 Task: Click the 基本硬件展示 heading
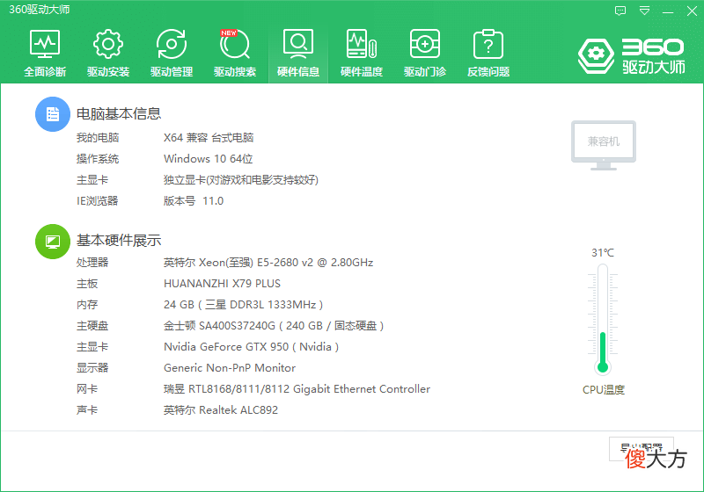[119, 241]
